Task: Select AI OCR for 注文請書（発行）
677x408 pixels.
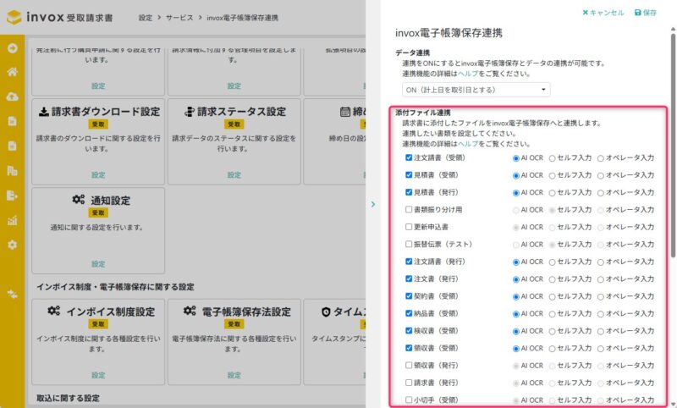Action: click(516, 262)
